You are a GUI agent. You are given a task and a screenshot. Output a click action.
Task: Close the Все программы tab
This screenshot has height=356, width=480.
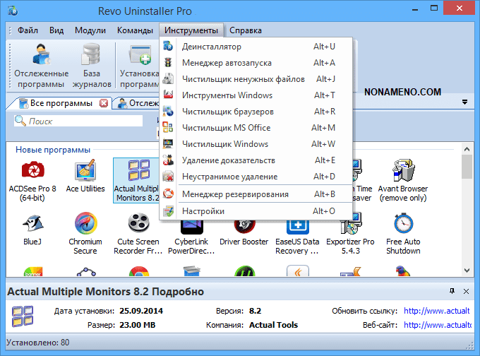click(x=104, y=103)
